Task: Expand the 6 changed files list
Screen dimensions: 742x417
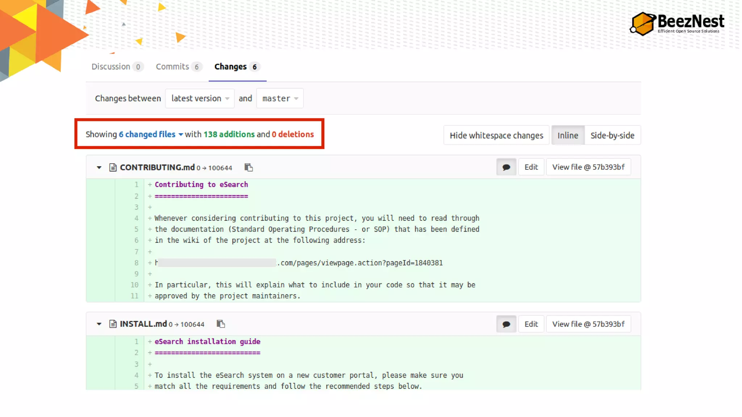Action: tap(150, 134)
